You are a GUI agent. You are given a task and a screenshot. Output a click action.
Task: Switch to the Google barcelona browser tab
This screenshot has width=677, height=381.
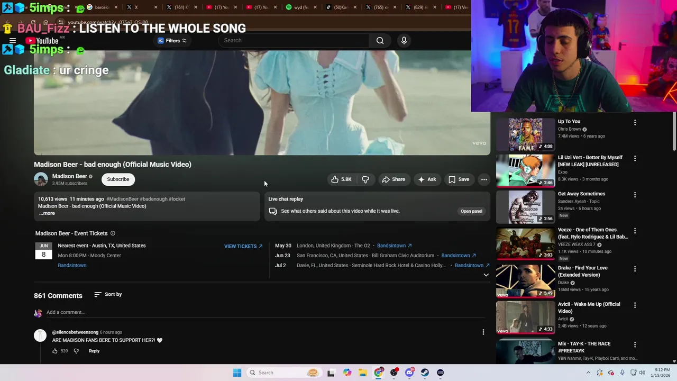coord(102,7)
